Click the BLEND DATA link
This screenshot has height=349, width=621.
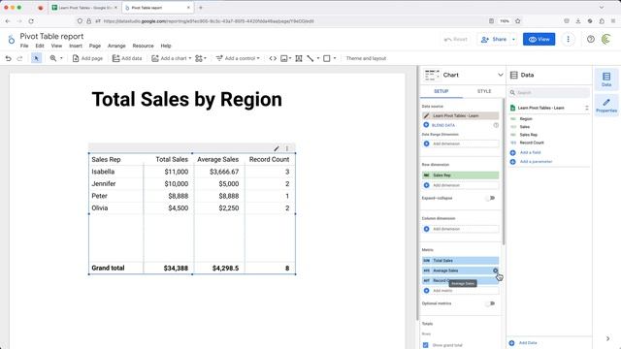click(x=443, y=125)
